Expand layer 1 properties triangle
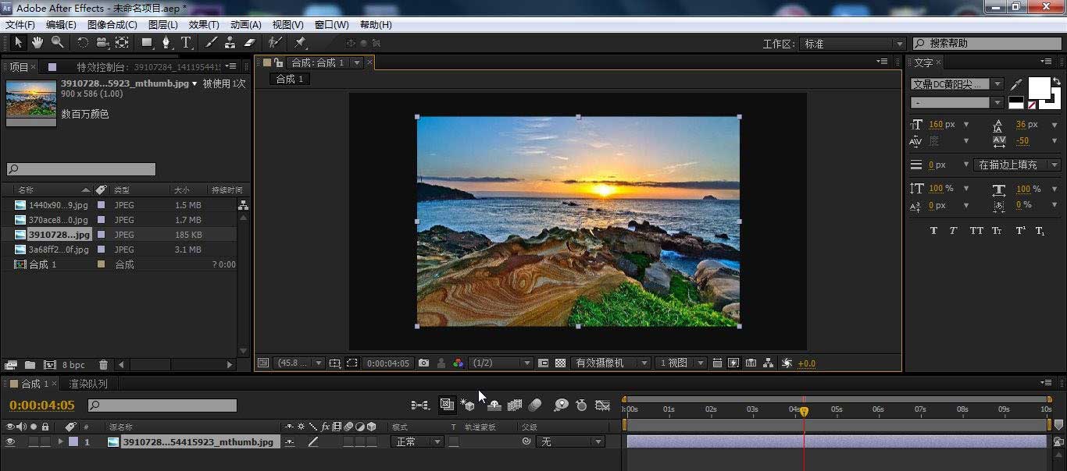 [60, 442]
